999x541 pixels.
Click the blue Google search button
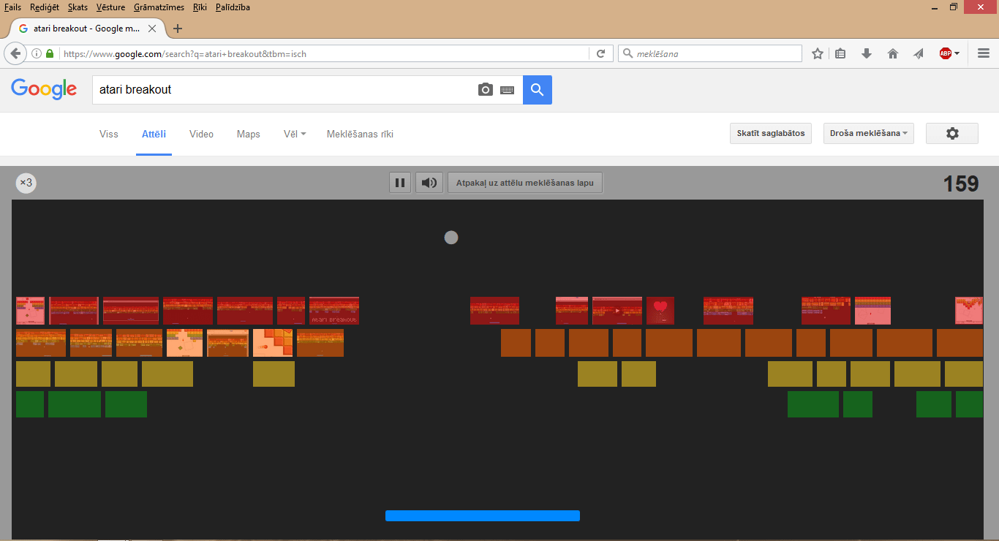coord(538,90)
